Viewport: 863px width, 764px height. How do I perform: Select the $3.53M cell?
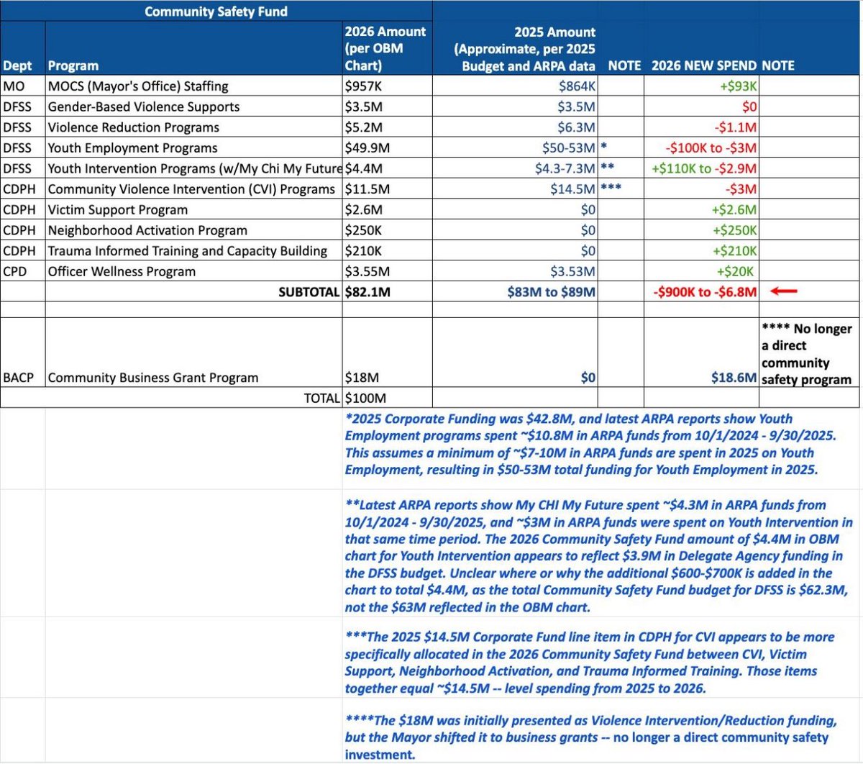tap(515, 272)
